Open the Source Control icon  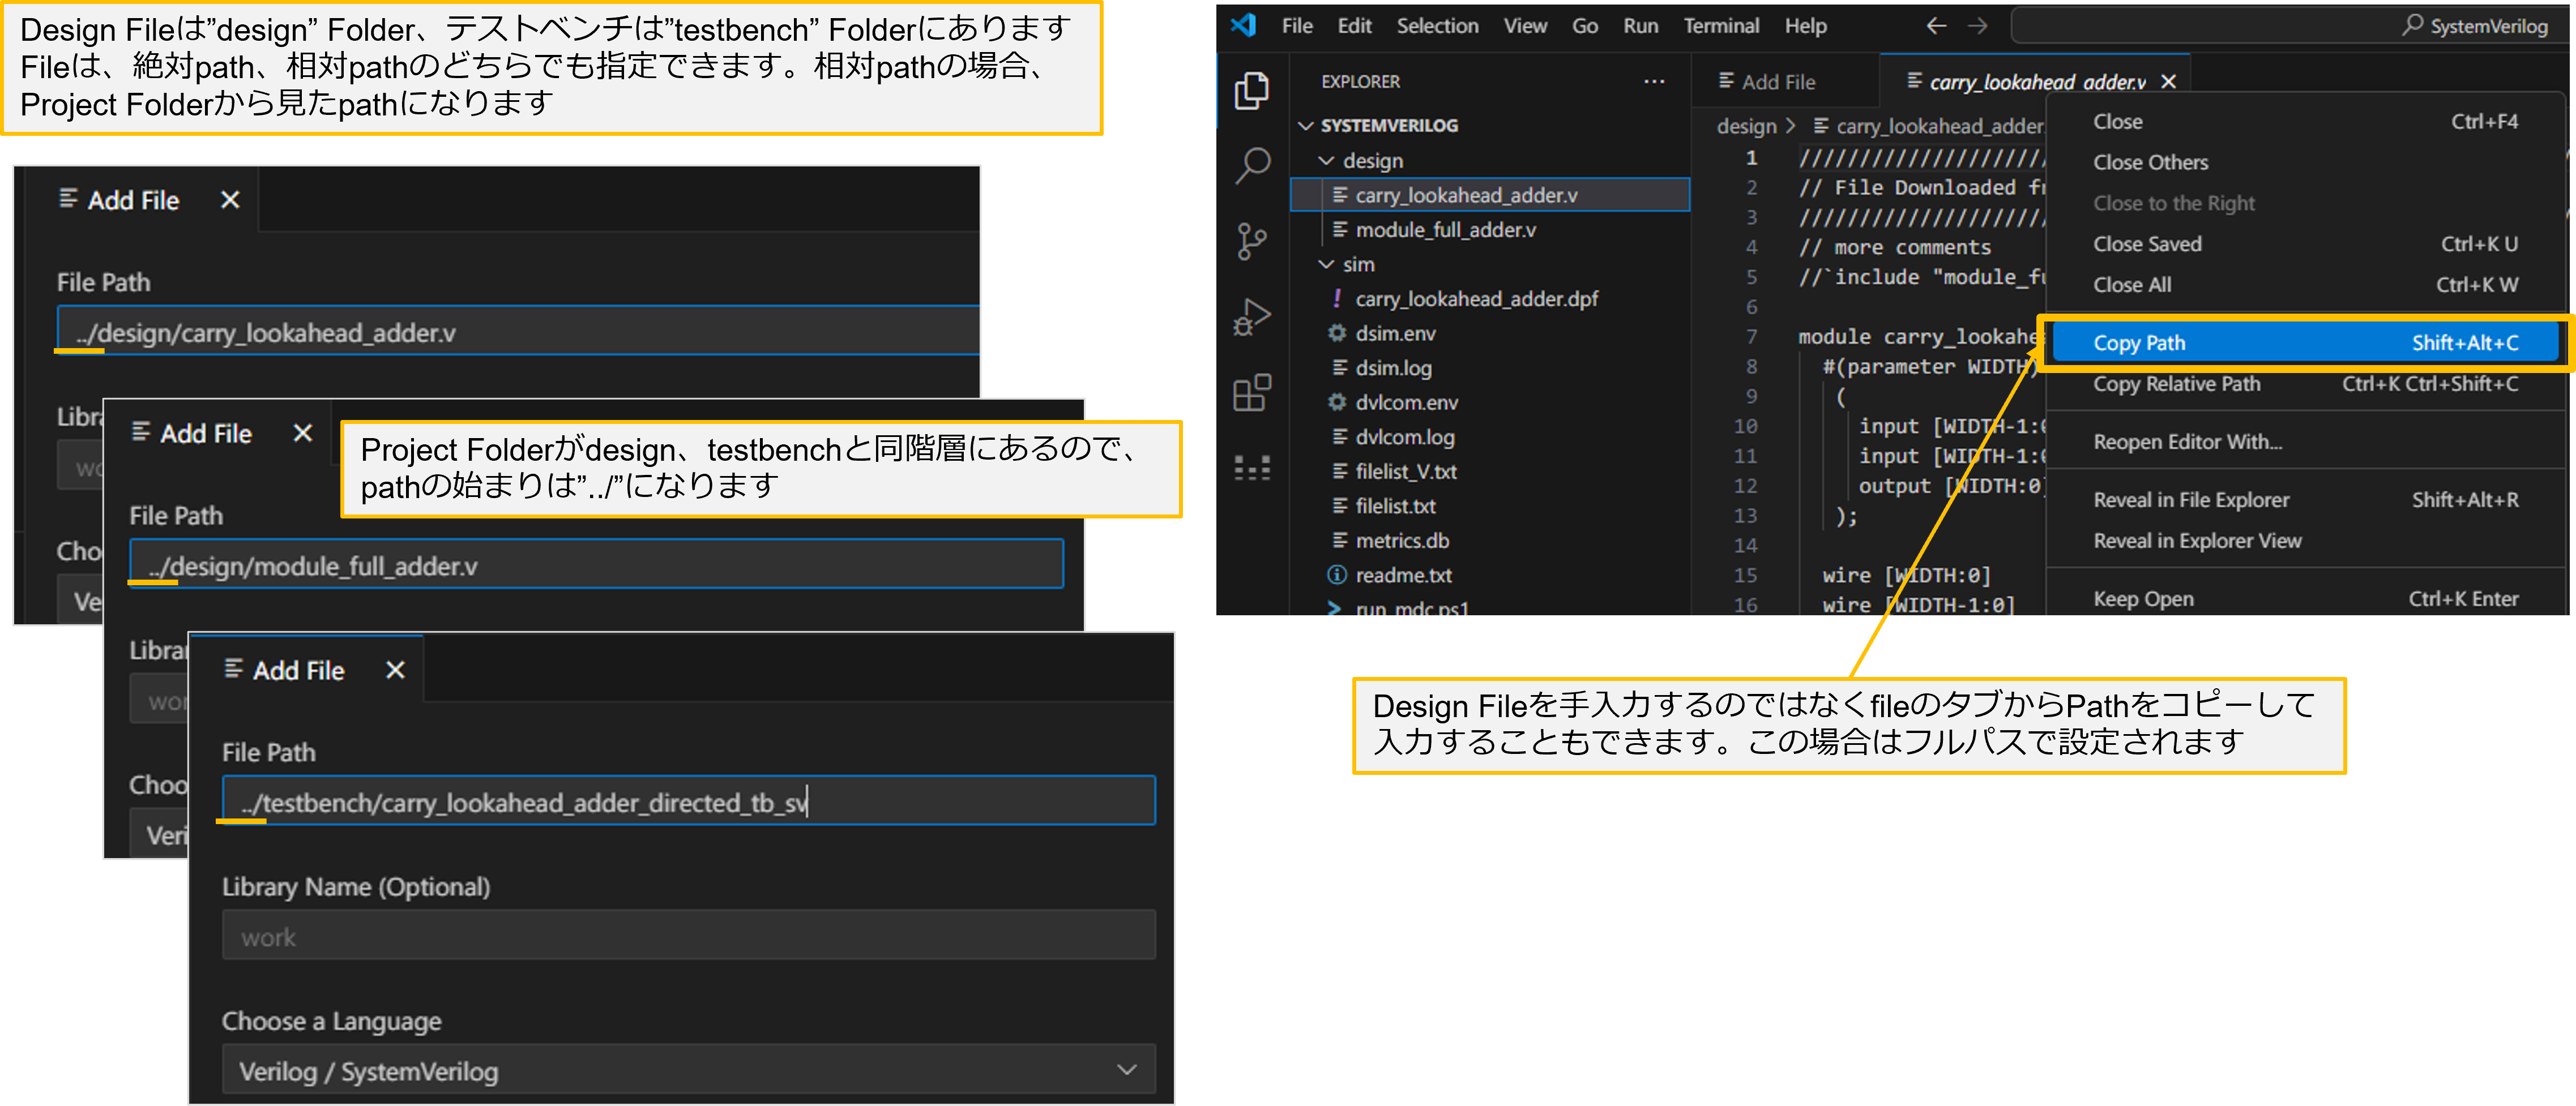[x=1251, y=241]
